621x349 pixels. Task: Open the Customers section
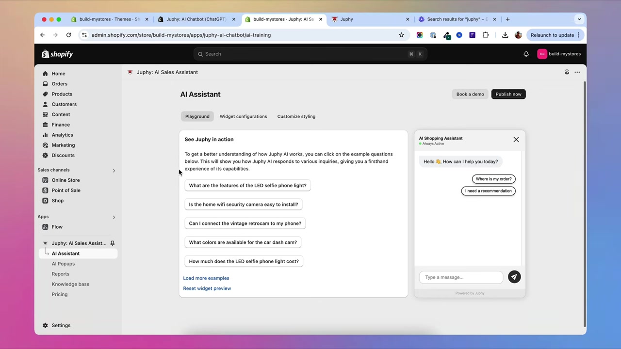(64, 104)
